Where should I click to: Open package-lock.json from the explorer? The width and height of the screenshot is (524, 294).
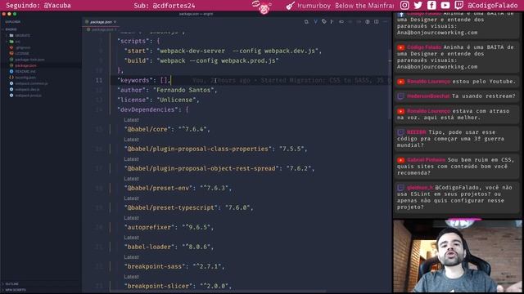tap(29, 60)
